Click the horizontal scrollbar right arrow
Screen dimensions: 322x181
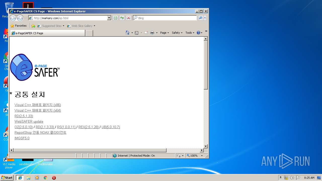202,150
